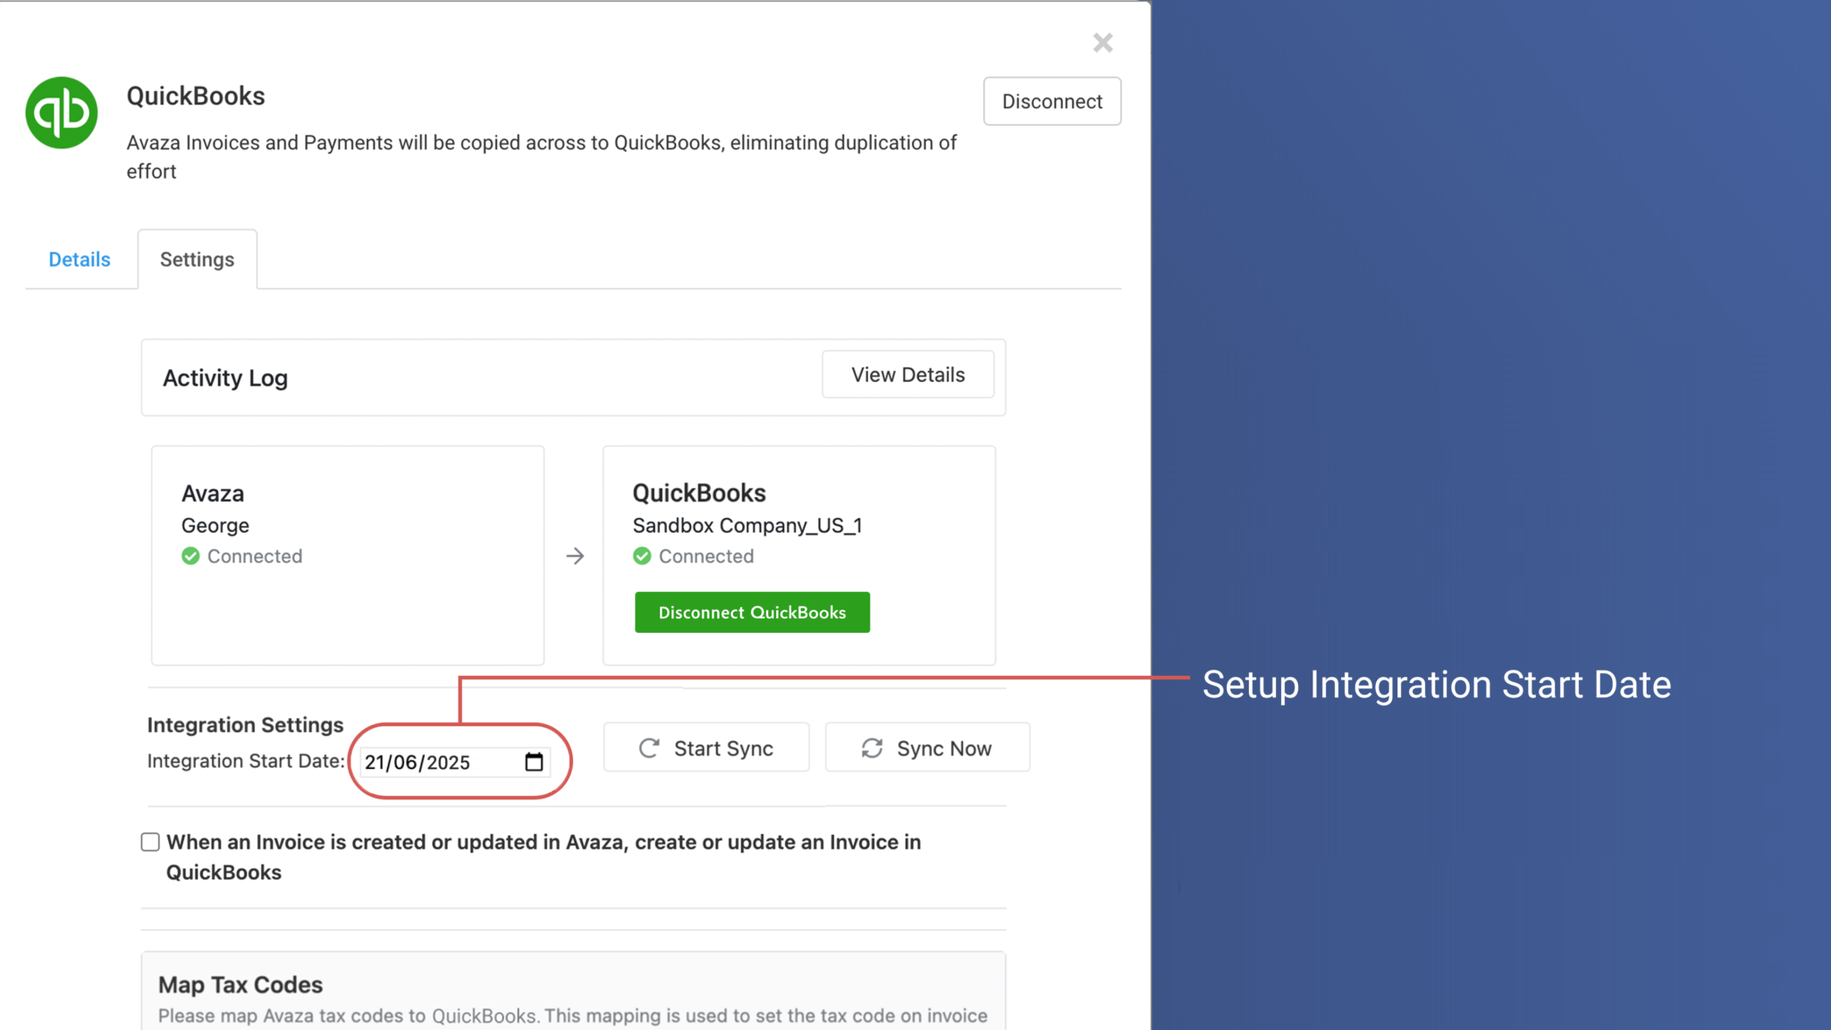The width and height of the screenshot is (1831, 1030).
Task: Enable invoice create or update sync checkbox
Action: pos(149,841)
